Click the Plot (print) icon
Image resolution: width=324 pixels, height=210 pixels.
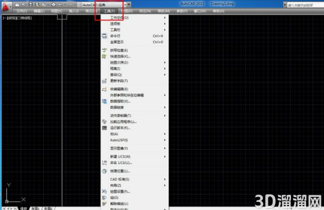tap(53, 4)
